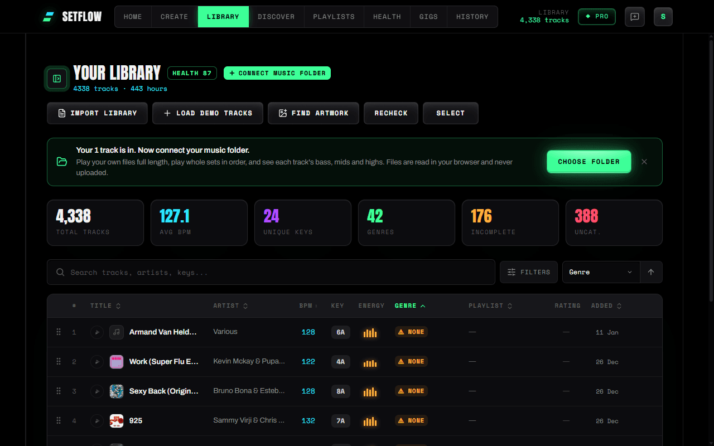Click the NONE genre warning badge for Work
The height and width of the screenshot is (446, 714).
coord(411,361)
